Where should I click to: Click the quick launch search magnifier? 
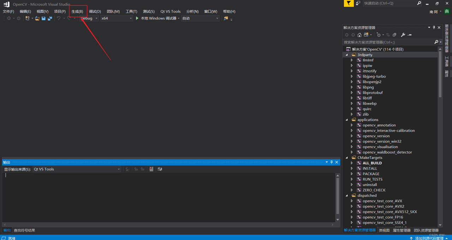click(x=419, y=3)
